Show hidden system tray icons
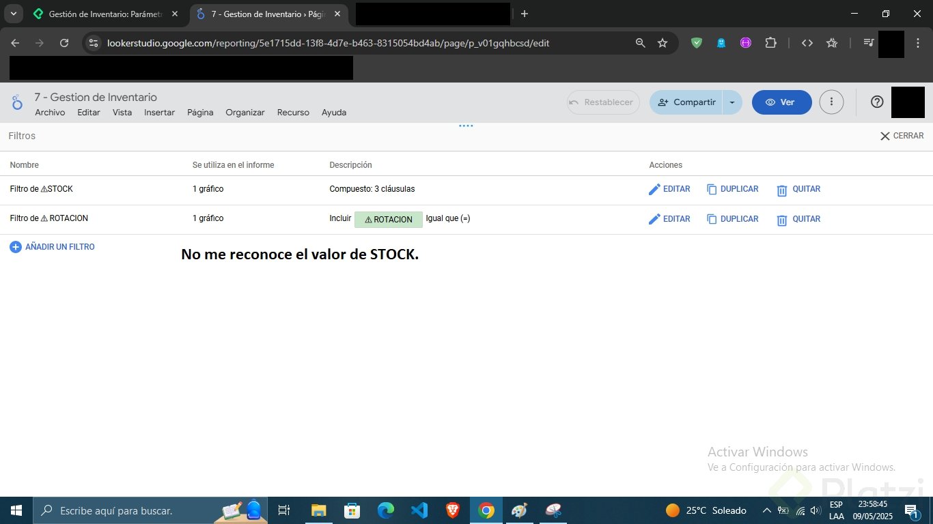The width and height of the screenshot is (933, 524). click(x=766, y=510)
